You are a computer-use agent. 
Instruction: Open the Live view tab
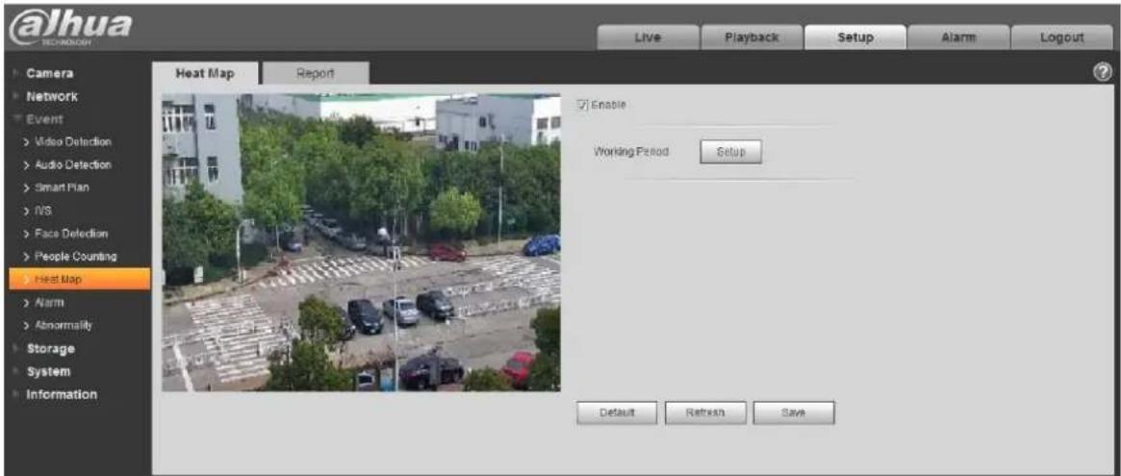647,38
